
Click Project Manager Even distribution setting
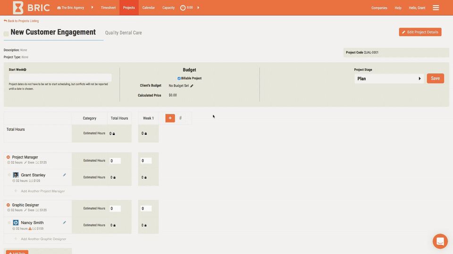coord(29,162)
